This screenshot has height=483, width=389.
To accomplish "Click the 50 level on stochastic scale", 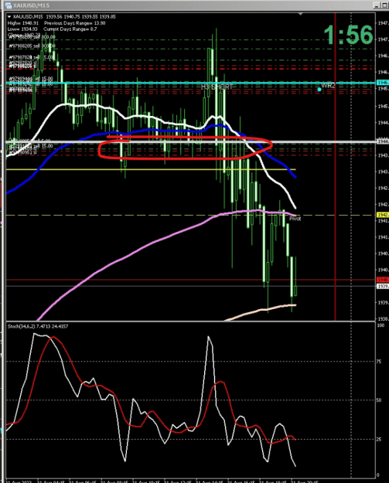I will [380, 400].
